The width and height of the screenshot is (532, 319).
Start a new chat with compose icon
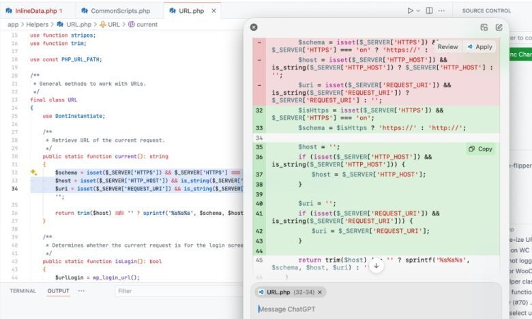click(499, 27)
